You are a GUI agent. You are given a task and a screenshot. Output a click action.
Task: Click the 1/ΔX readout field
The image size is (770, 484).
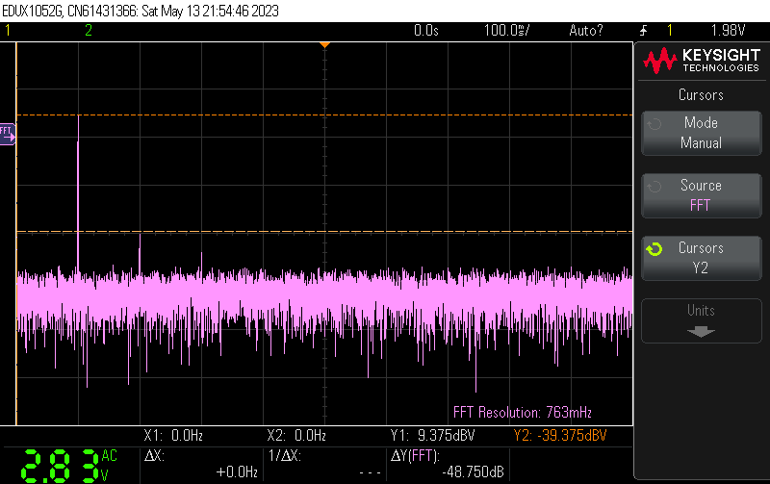[324, 464]
